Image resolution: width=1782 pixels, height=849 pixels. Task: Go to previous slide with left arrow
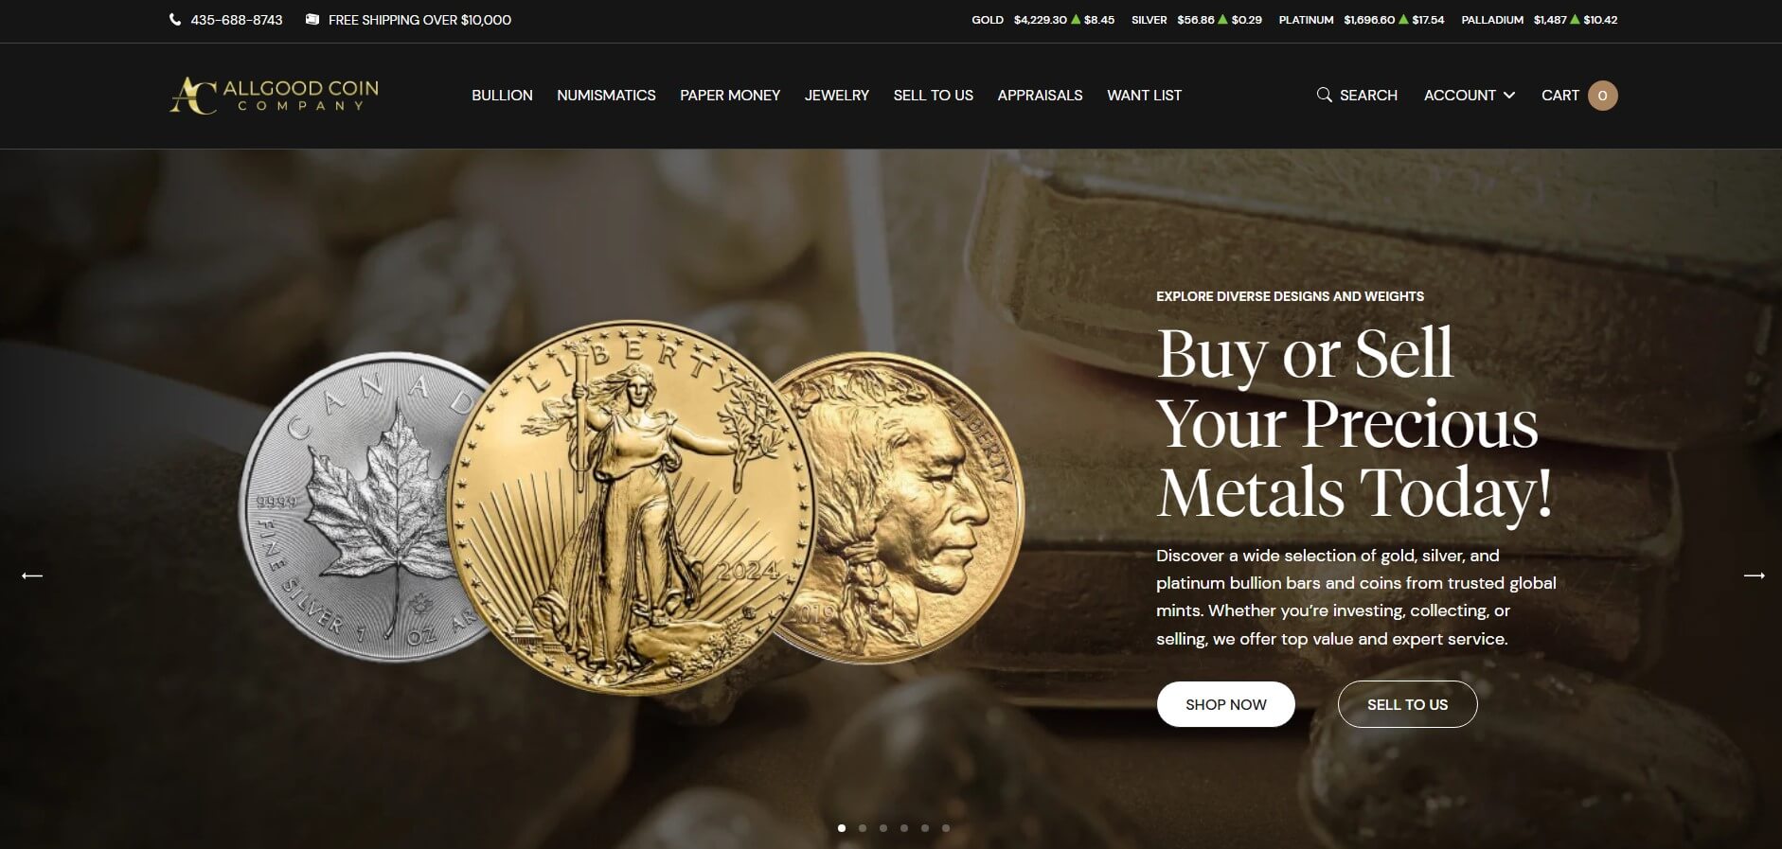coord(32,575)
